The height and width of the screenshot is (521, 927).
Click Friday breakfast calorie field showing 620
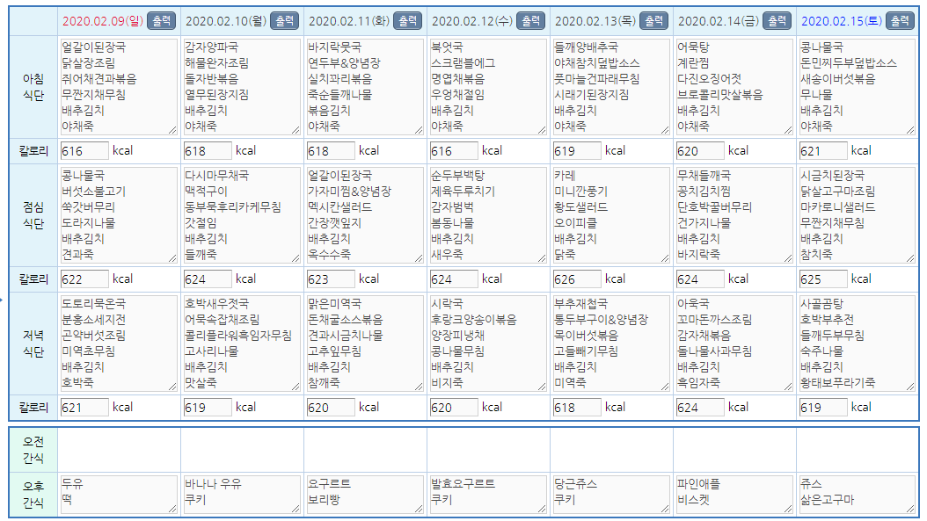tap(700, 151)
